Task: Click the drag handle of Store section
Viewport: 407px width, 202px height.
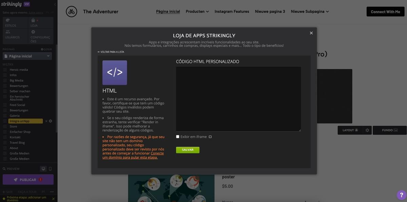Action: [x=5, y=126]
